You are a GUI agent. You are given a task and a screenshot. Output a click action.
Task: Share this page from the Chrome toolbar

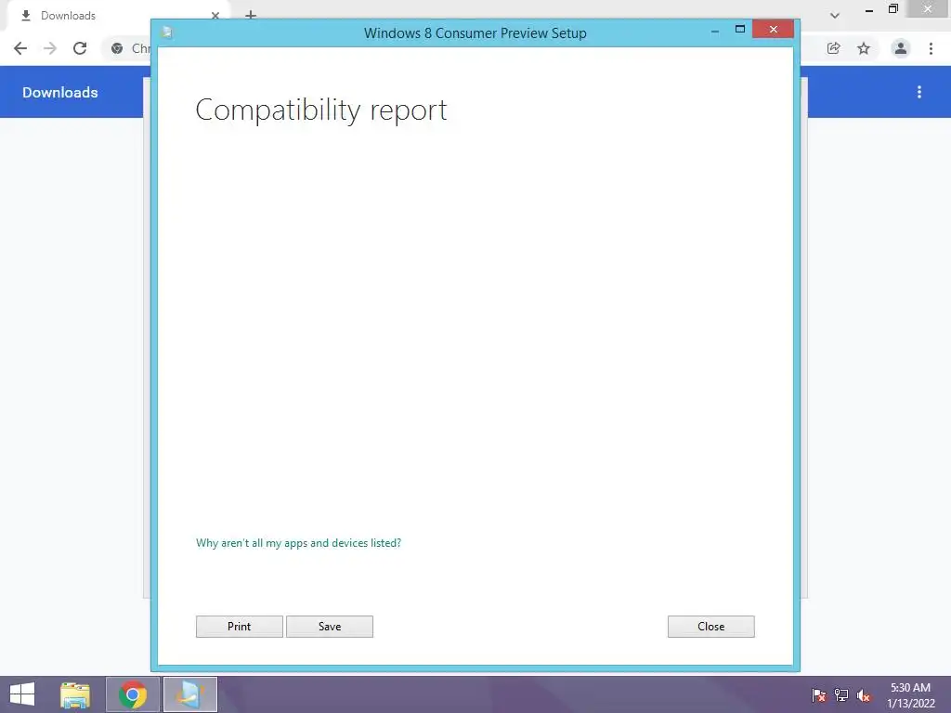click(x=833, y=48)
